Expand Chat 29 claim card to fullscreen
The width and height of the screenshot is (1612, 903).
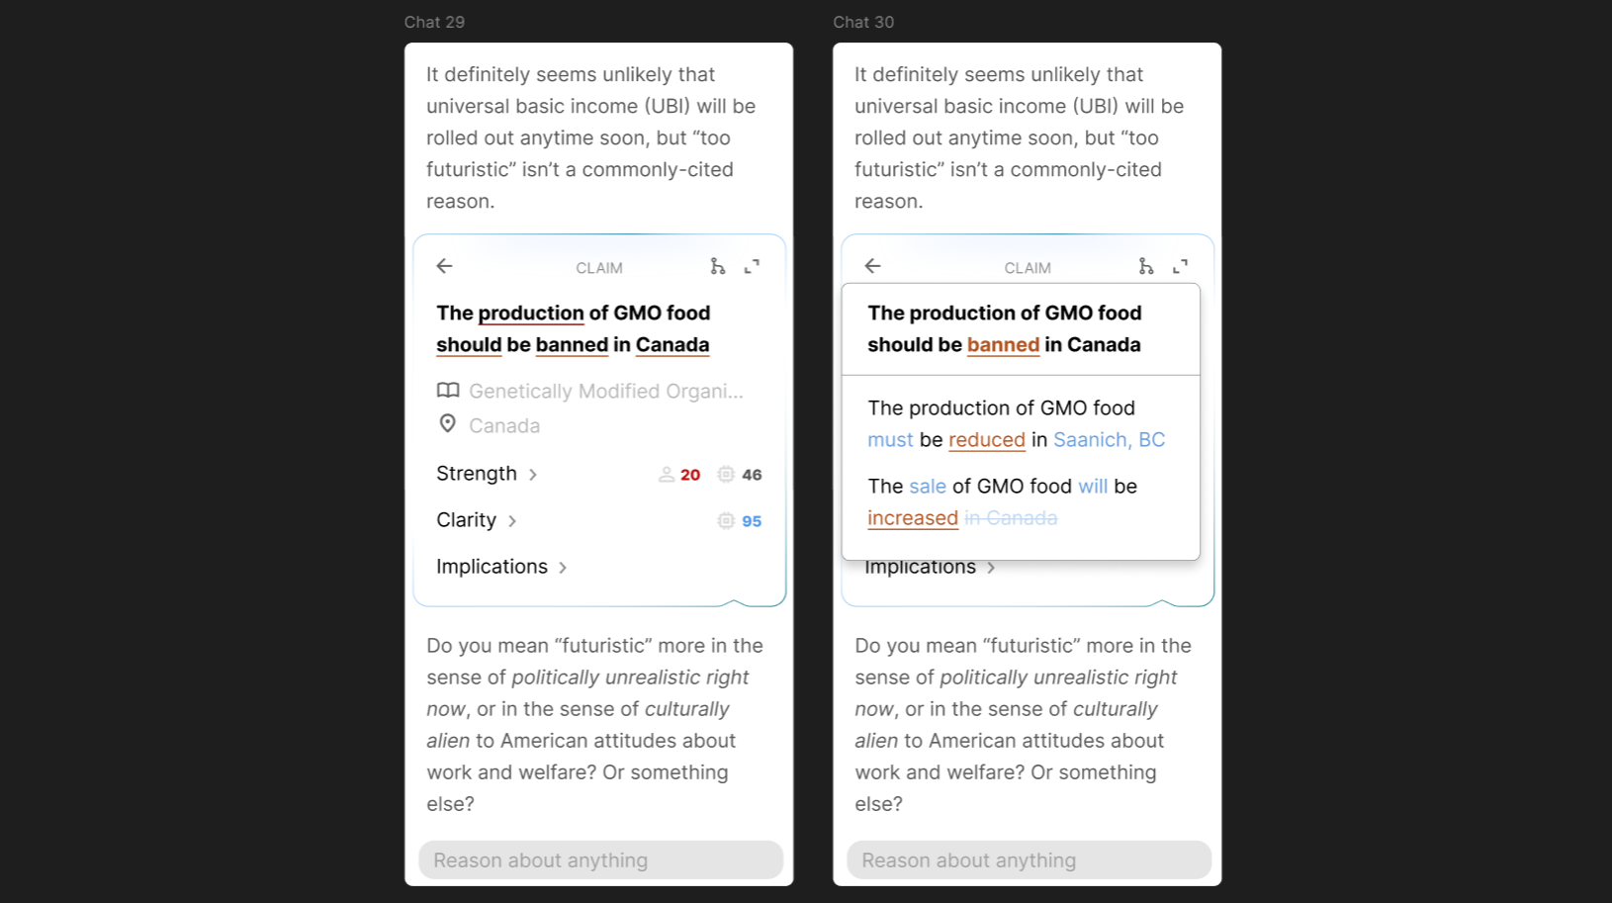(752, 266)
